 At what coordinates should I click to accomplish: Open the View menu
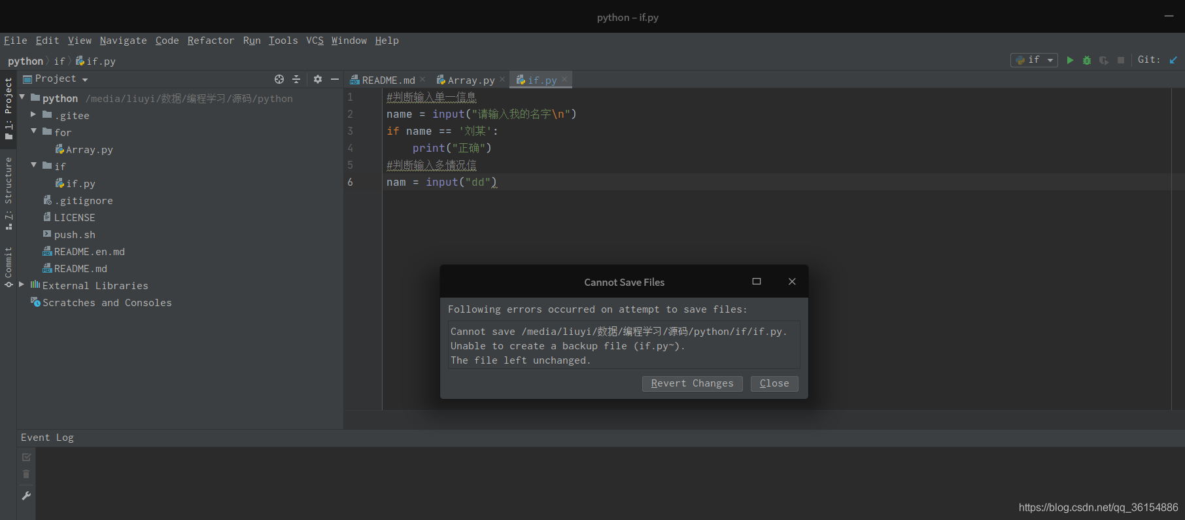point(80,41)
